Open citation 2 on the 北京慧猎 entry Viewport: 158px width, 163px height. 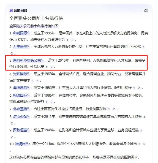[x=114, y=109]
